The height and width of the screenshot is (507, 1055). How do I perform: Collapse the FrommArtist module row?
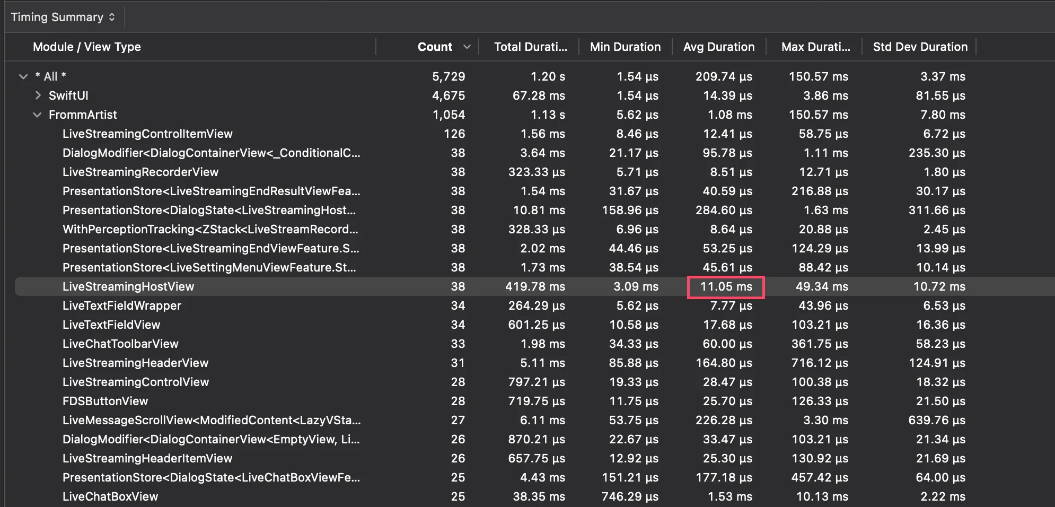(37, 115)
